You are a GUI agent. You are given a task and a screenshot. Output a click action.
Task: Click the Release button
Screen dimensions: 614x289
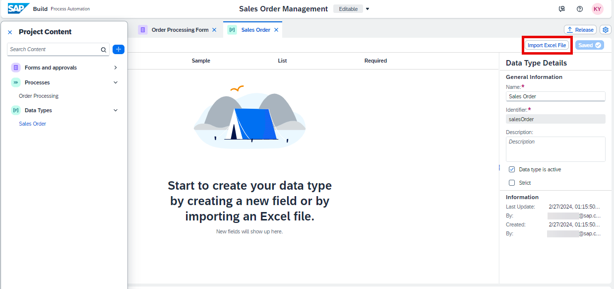click(x=580, y=30)
